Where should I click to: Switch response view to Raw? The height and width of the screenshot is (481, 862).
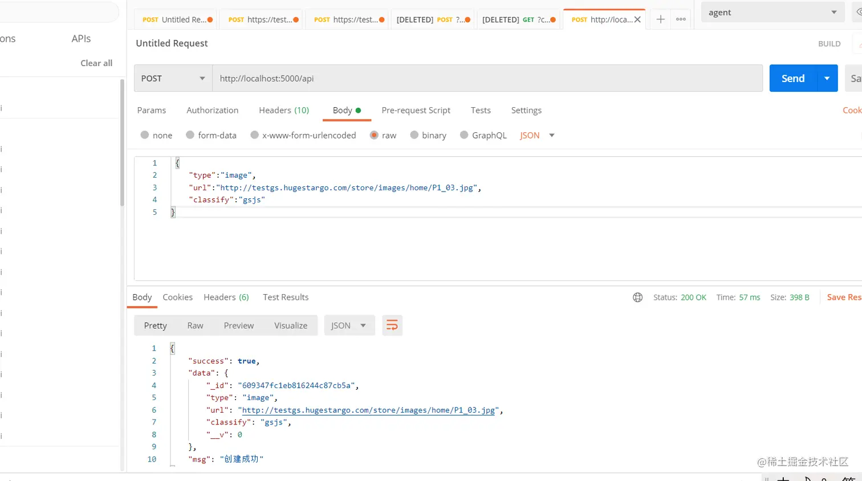click(x=195, y=325)
